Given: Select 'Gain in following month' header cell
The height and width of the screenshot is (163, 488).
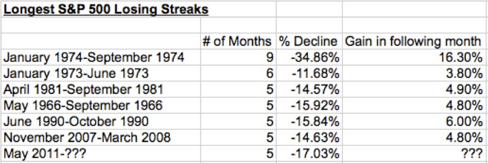Looking at the screenshot, I should pyautogui.click(x=414, y=42).
